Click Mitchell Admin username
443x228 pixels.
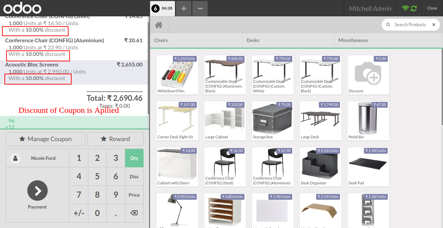click(370, 9)
